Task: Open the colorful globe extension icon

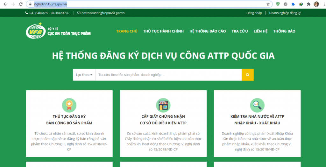Action: pos(301,4)
